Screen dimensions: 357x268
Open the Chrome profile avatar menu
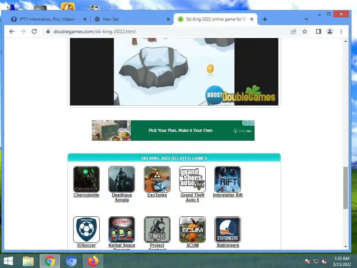click(x=330, y=31)
